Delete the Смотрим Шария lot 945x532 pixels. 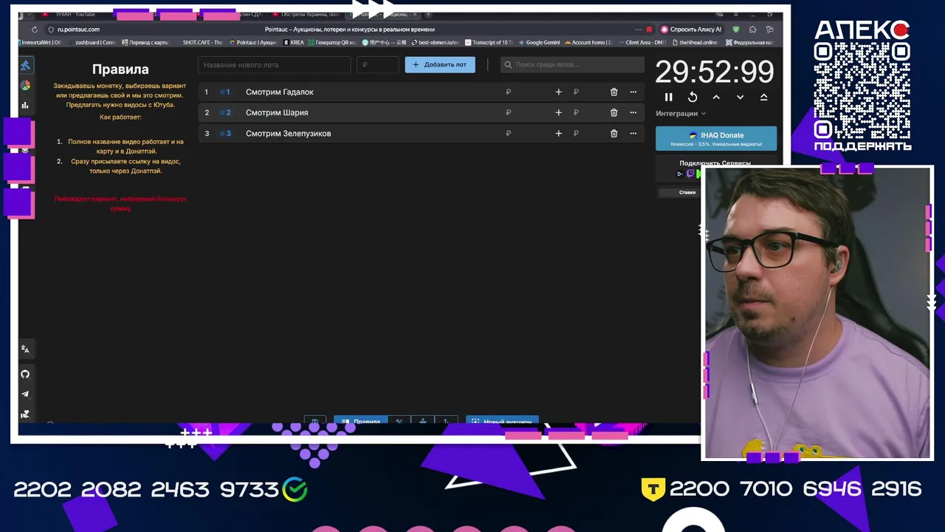(x=614, y=112)
